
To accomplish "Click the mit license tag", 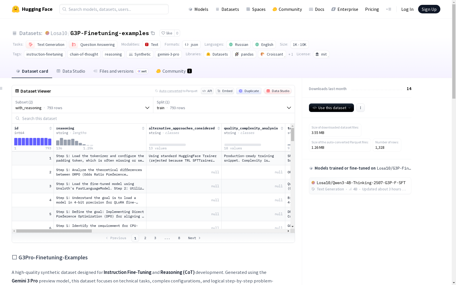I will click(x=321, y=54).
